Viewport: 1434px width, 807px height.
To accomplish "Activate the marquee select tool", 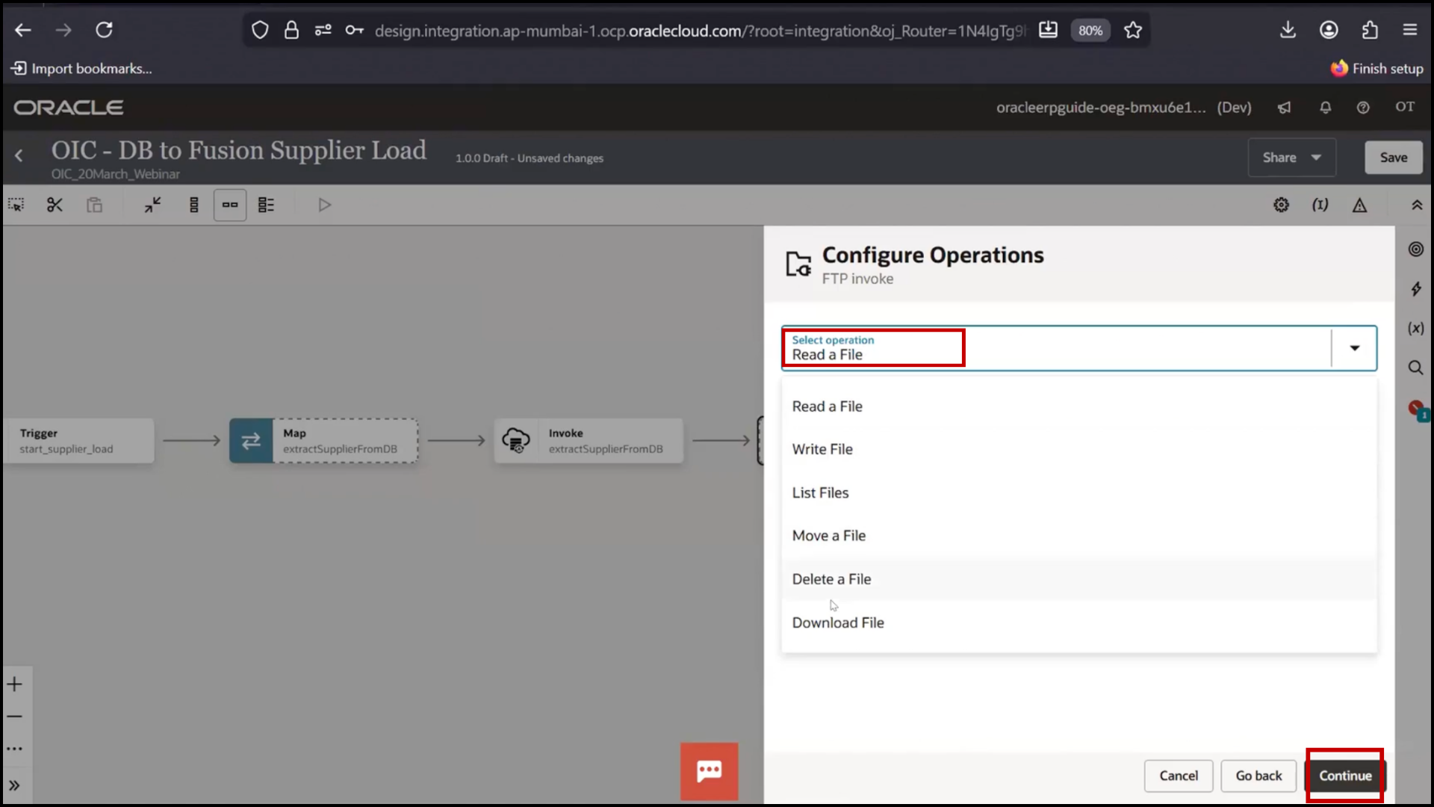I will [x=16, y=205].
